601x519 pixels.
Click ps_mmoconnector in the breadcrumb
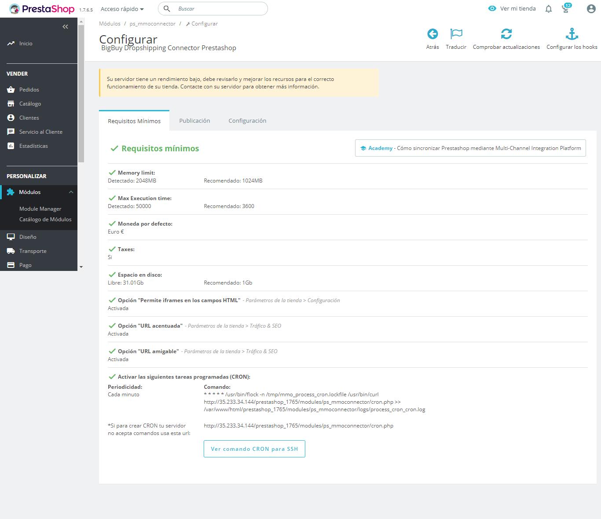pos(152,24)
